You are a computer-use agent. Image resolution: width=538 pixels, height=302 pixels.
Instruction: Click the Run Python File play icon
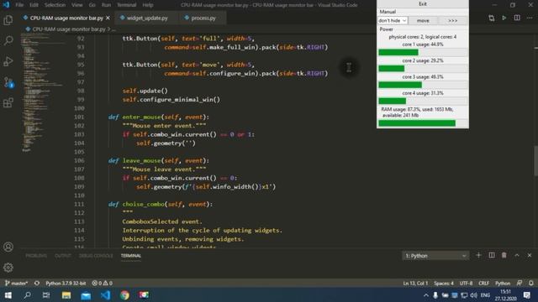pyautogui.click(x=504, y=18)
